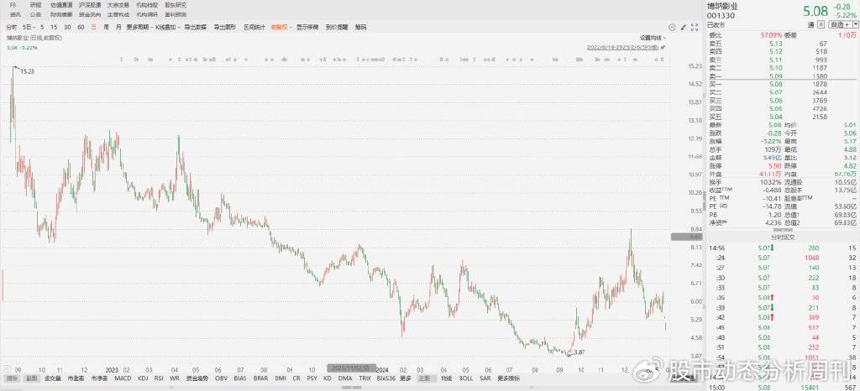Image resolution: width=860 pixels, height=391 pixels.
Task: Expand the 更多周期 dropdown
Action: 139,27
